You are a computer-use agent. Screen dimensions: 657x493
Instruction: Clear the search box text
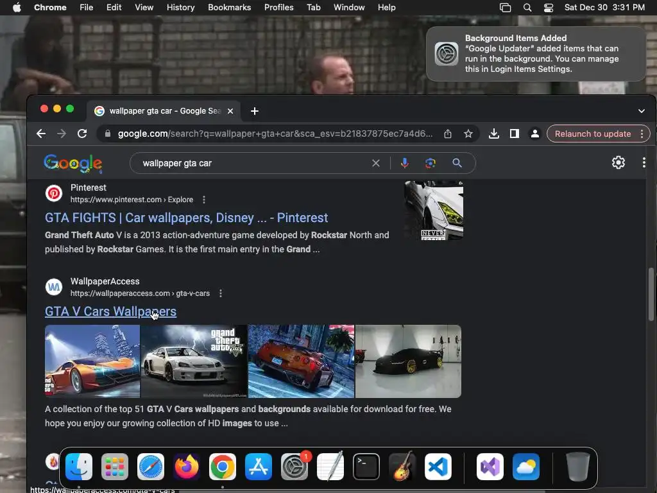pyautogui.click(x=376, y=163)
